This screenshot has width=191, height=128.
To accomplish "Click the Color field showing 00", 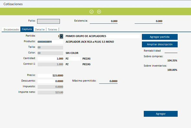I will pos(50,53).
